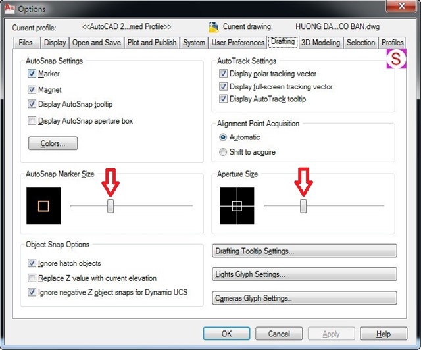The width and height of the screenshot is (421, 350).
Task: Open the User Preferences tab
Action: click(x=238, y=43)
